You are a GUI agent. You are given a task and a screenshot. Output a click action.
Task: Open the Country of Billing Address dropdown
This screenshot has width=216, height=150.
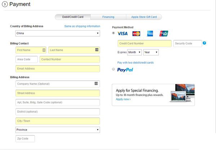(x=58, y=33)
